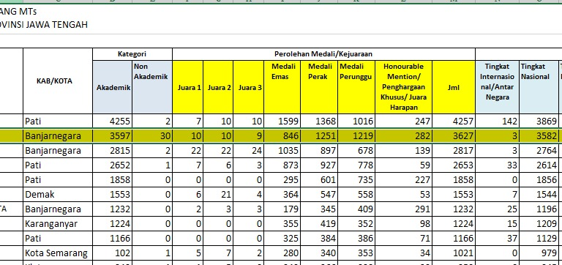Select the Medali Perak value 340
Screen dimensions: 562x265
[319, 253]
